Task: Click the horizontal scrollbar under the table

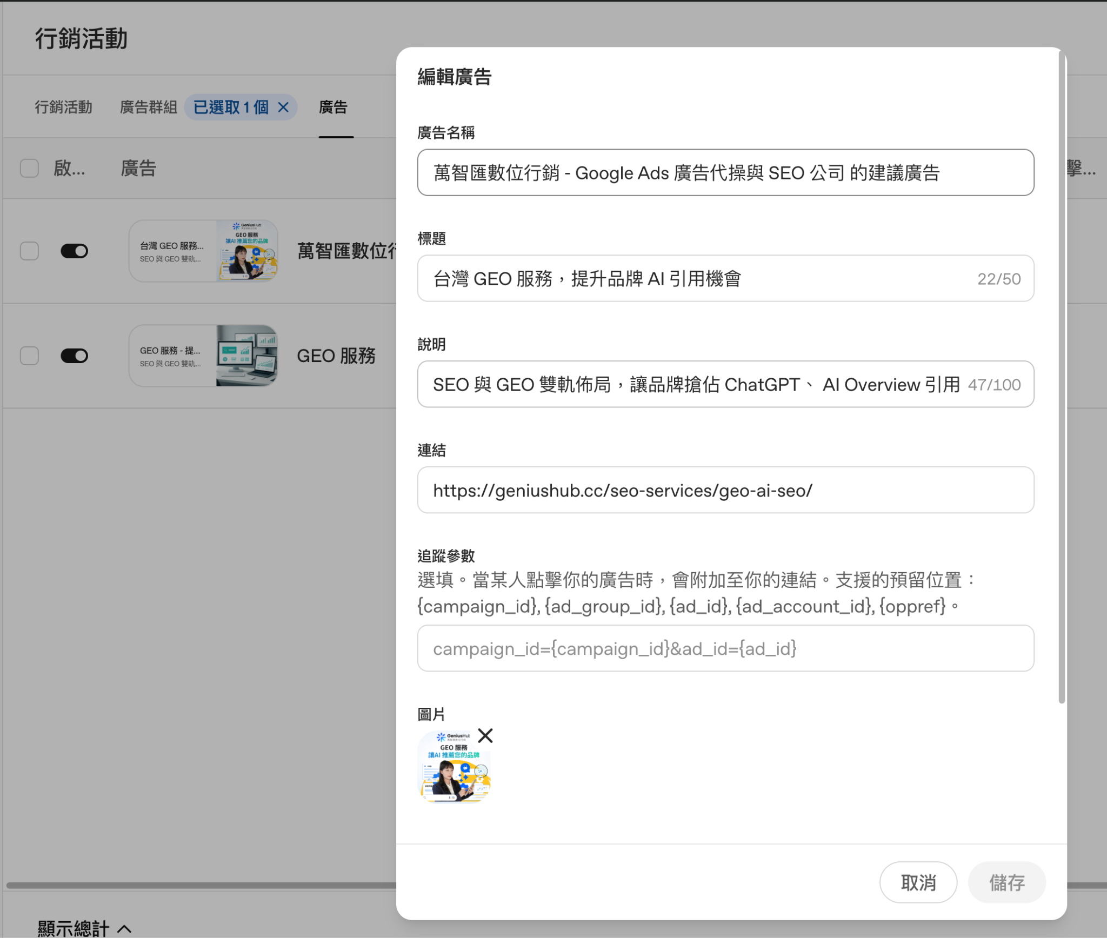Action: tap(201, 885)
